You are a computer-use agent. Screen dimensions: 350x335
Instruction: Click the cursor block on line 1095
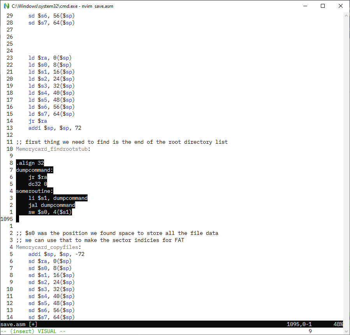(18, 219)
